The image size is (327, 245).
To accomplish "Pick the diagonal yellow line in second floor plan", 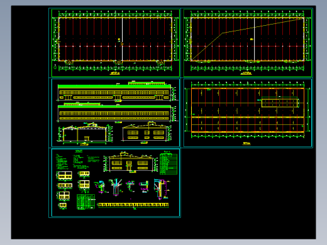I will (x=247, y=39).
